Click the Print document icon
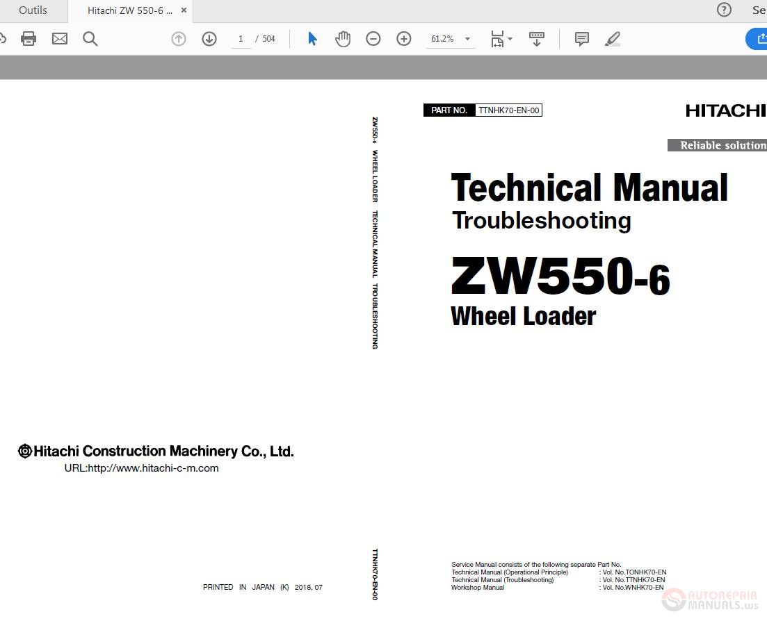Viewport: 767px width, 621px height. coord(29,38)
